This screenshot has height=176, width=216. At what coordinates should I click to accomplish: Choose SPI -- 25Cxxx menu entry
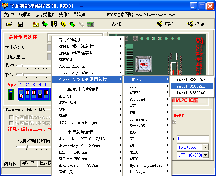[x=88, y=159]
